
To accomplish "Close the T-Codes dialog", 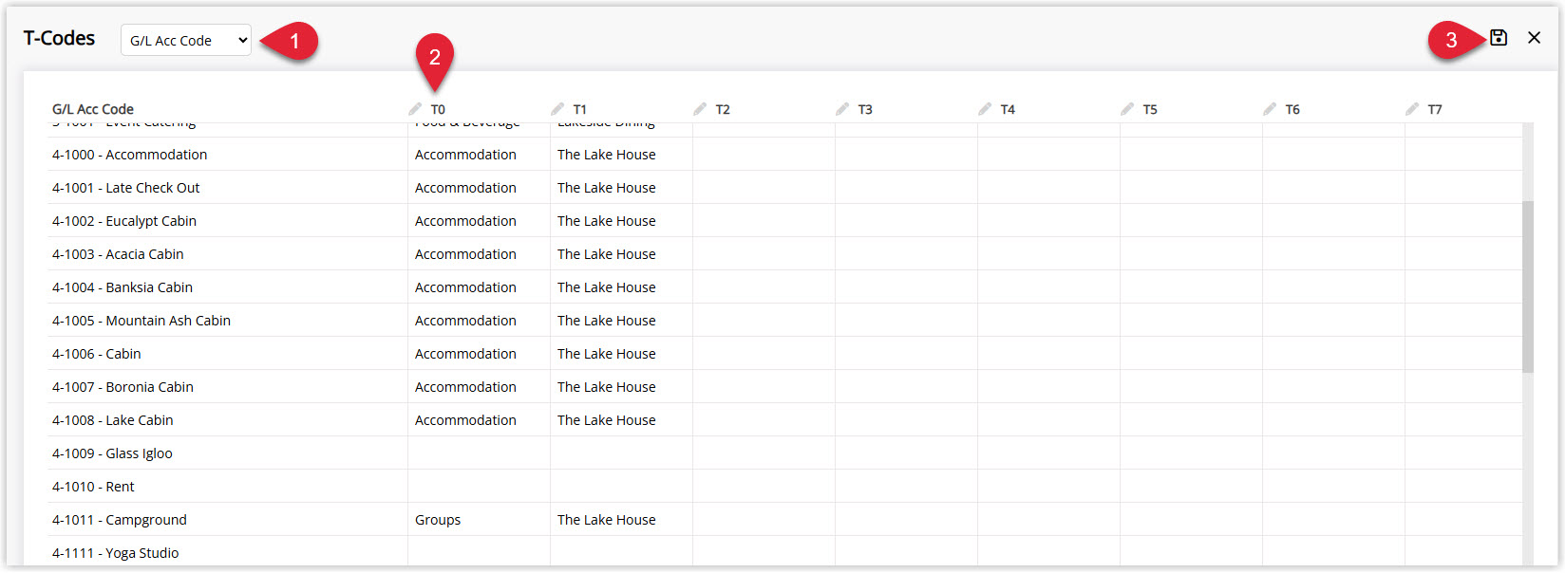I will [x=1534, y=38].
